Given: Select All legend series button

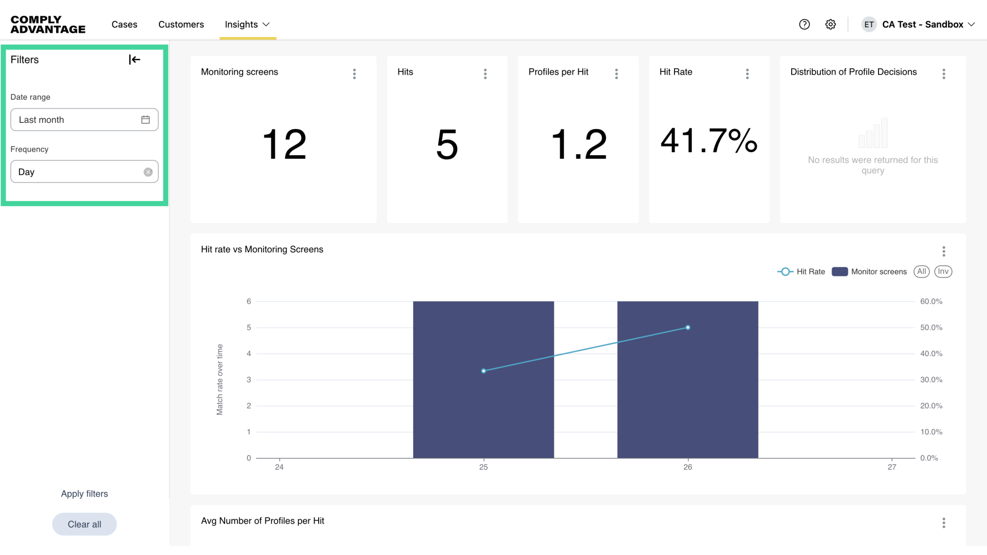Looking at the screenshot, I should pyautogui.click(x=921, y=271).
